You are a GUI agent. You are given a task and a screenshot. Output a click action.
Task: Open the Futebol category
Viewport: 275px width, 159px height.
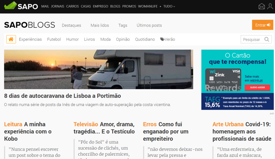click(x=54, y=39)
